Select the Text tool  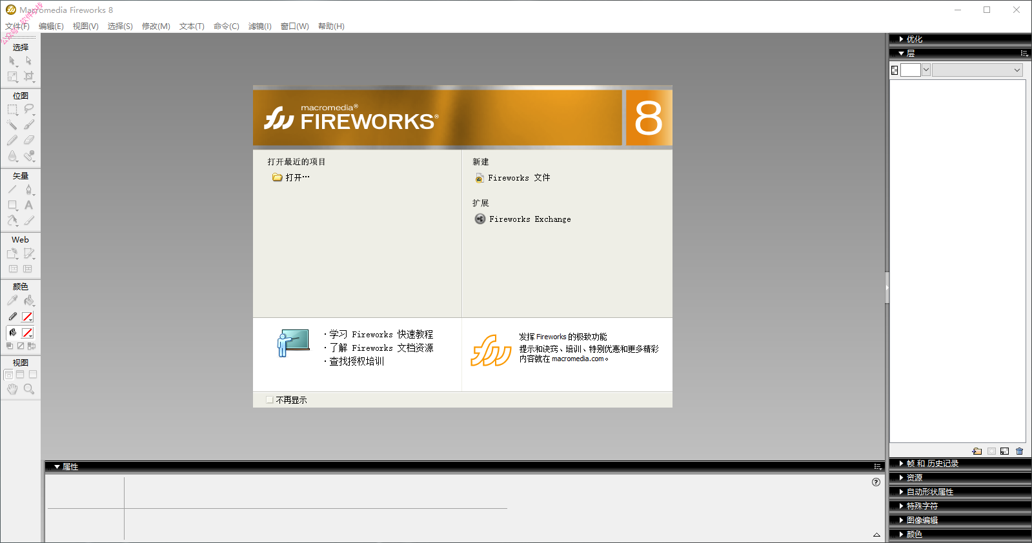[28, 205]
